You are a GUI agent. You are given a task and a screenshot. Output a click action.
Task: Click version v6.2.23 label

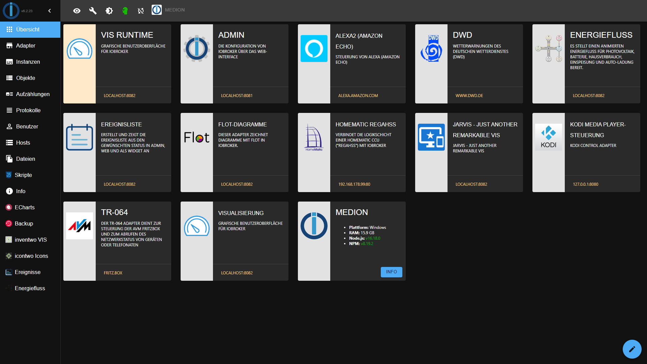27,11
